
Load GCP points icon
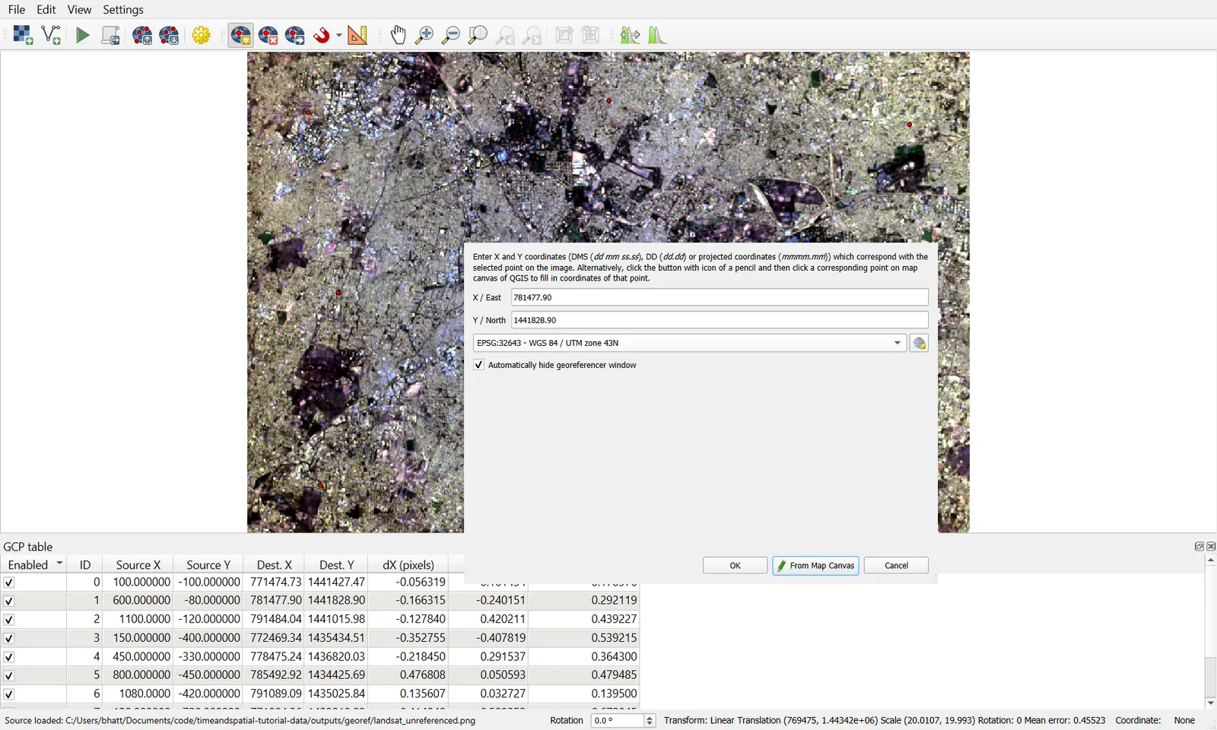point(142,35)
